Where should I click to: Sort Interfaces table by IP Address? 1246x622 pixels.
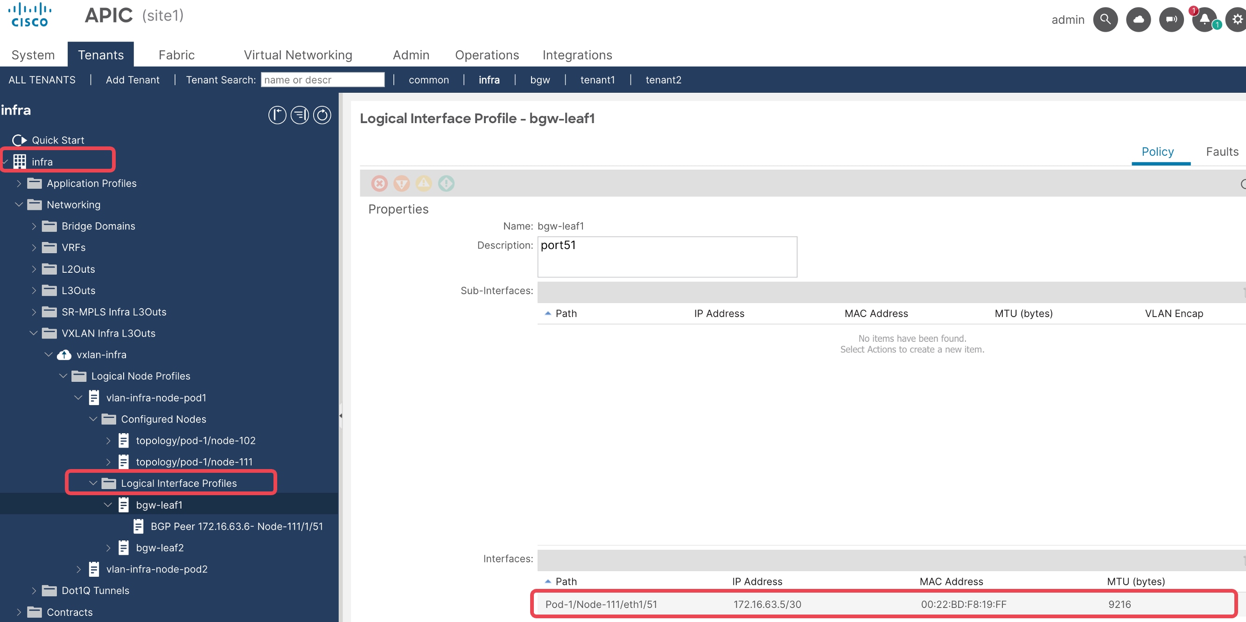pos(757,581)
